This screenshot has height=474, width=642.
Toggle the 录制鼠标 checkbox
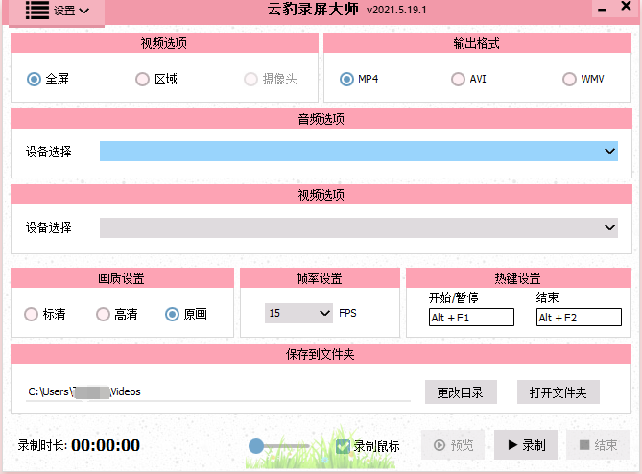[x=343, y=446]
